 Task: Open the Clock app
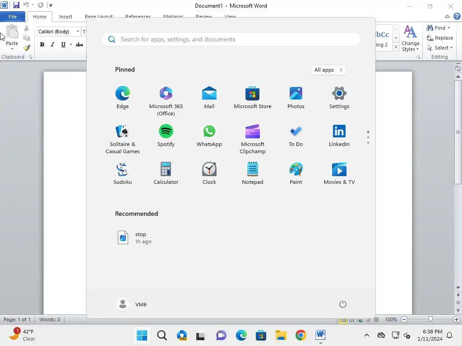click(x=209, y=173)
